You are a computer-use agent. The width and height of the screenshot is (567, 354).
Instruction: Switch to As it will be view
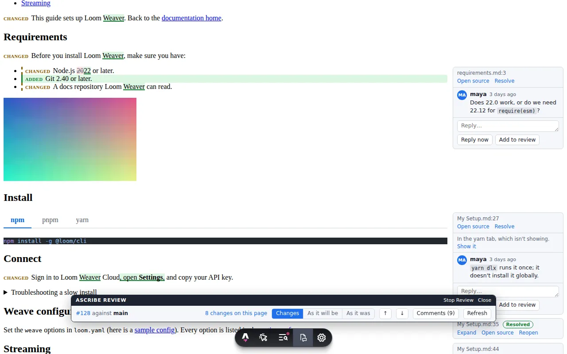click(x=322, y=313)
